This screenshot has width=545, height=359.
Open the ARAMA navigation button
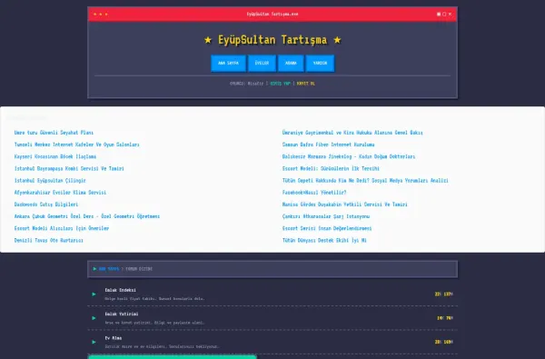pos(291,64)
